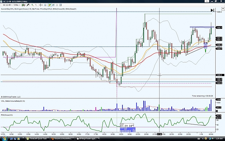Click the 1092.7 current price marker
The width and height of the screenshot is (225, 141).
pyautogui.click(x=219, y=28)
